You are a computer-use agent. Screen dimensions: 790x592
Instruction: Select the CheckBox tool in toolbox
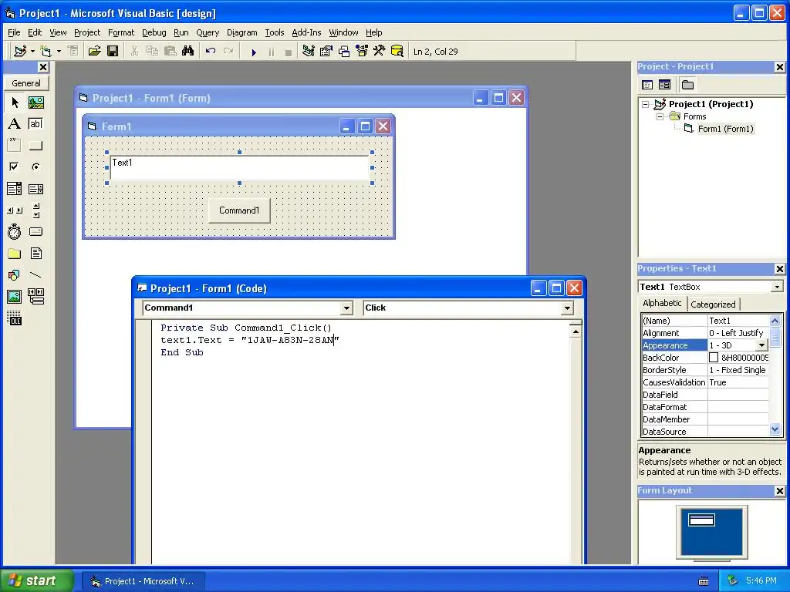pyautogui.click(x=14, y=166)
